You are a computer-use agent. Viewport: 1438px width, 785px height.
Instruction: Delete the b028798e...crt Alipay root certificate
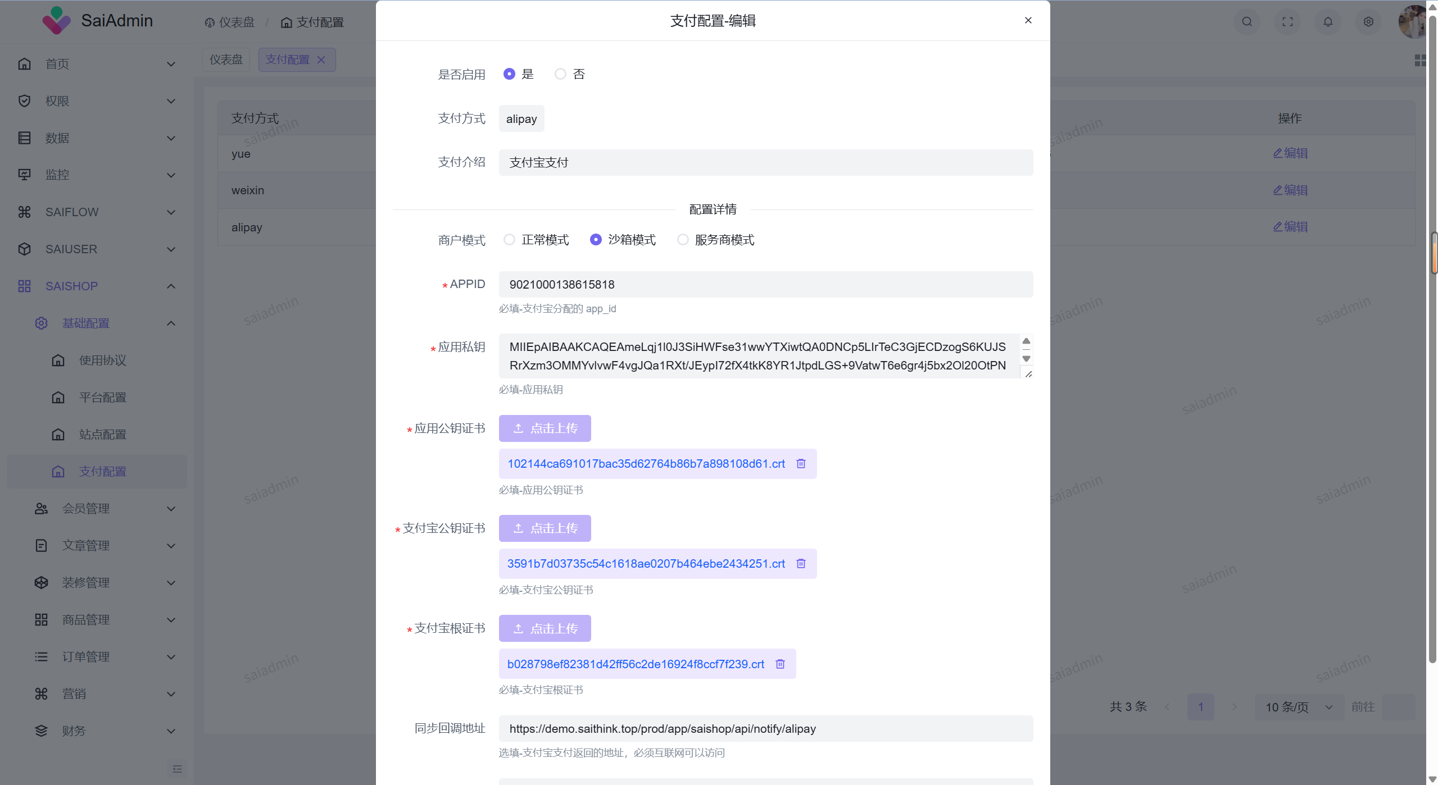coord(780,664)
